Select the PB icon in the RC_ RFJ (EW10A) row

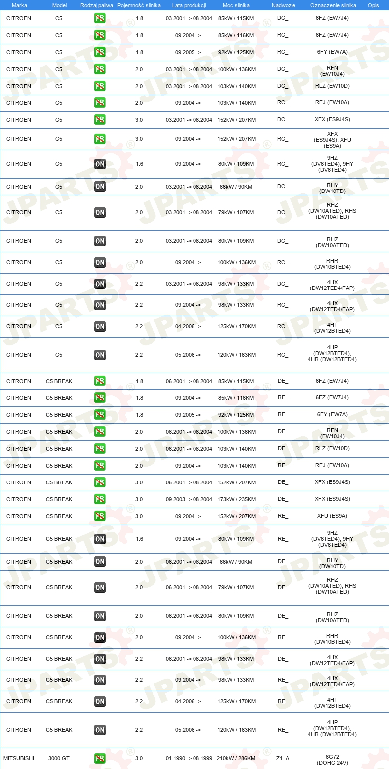tap(99, 103)
